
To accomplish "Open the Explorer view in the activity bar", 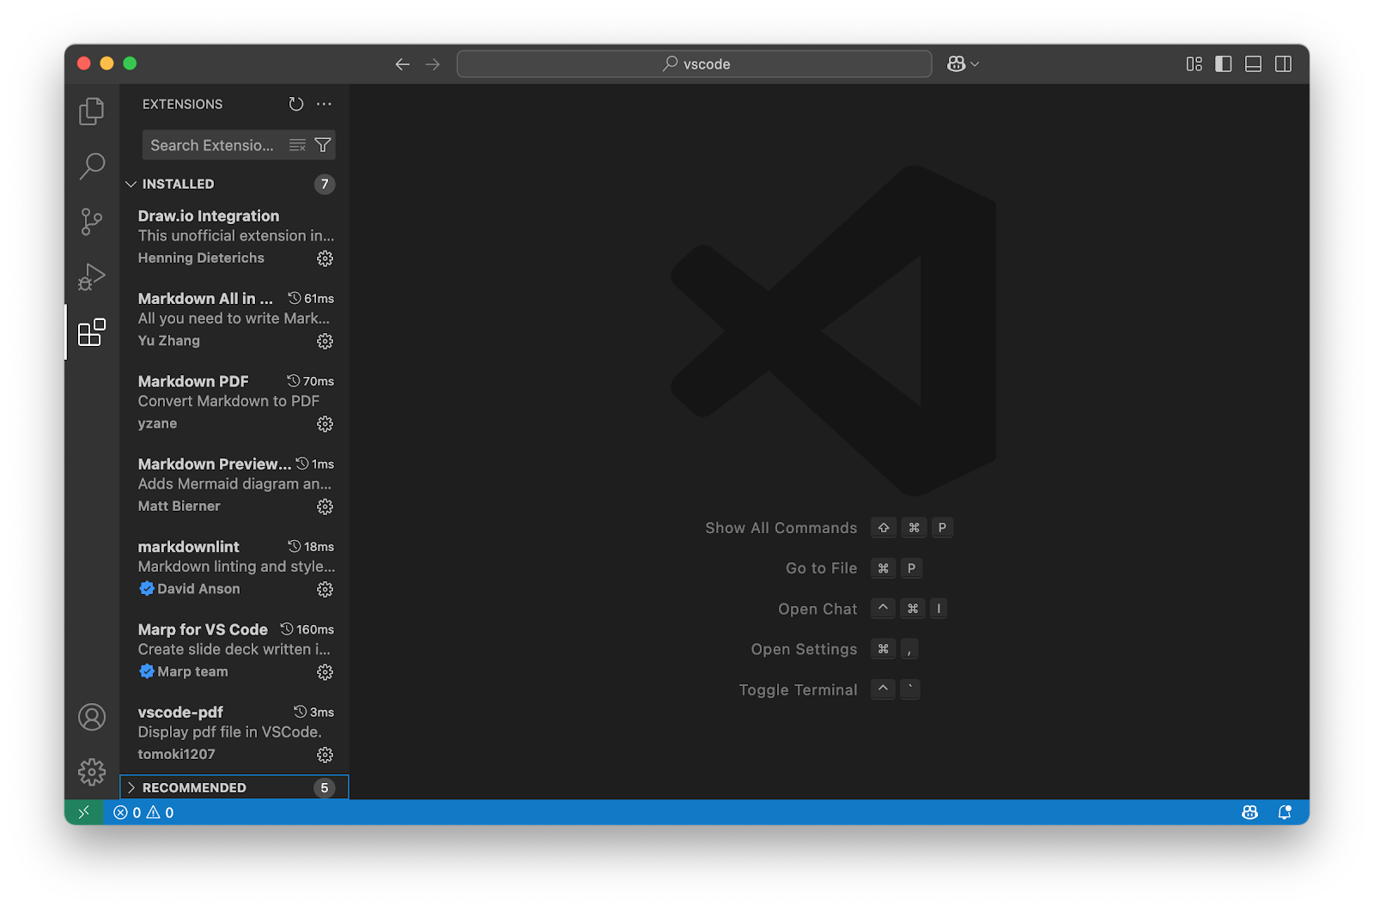I will [x=92, y=111].
